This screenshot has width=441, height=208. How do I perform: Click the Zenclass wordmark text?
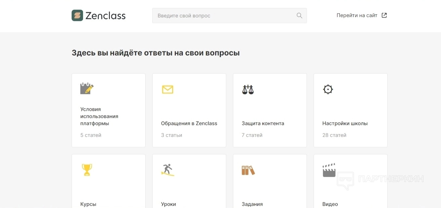tap(106, 15)
